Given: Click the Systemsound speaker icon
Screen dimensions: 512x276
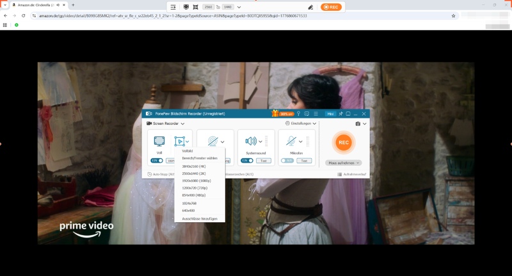Looking at the screenshot, I should point(251,141).
